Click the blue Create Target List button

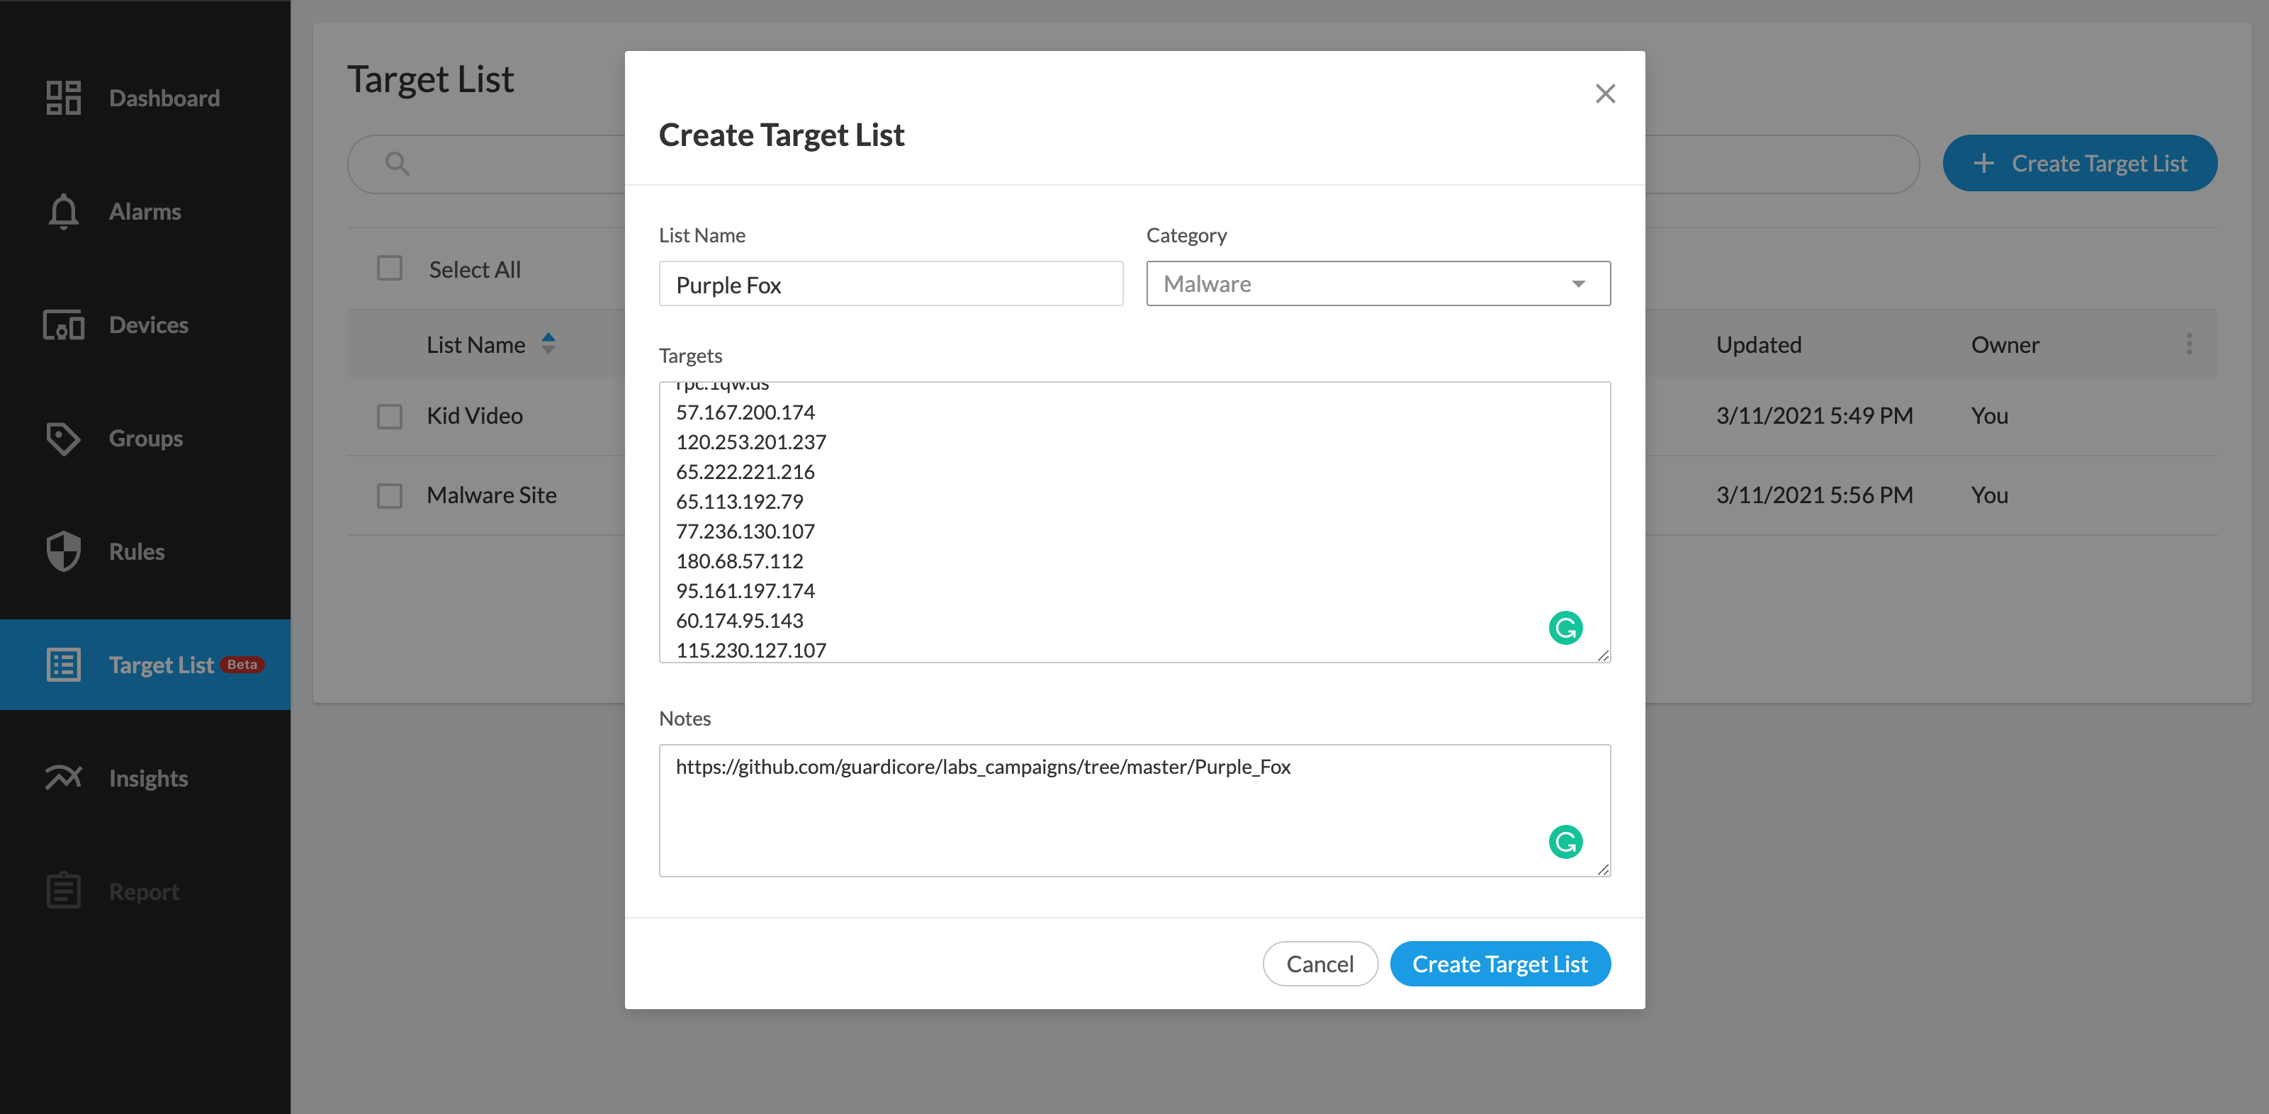click(1500, 964)
